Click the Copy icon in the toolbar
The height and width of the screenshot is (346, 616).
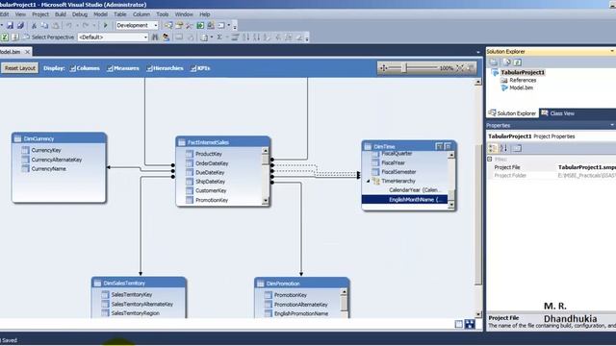45,26
